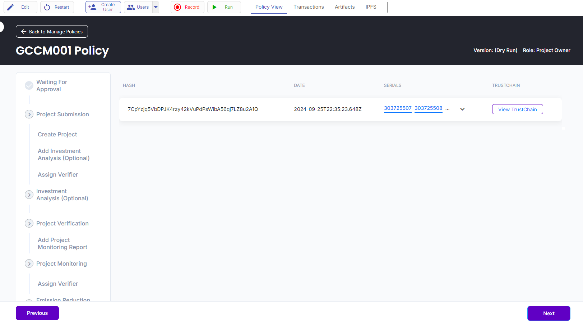Open the Artifacts tab
Screen dimensions: 583x322
pyautogui.click(x=344, y=7)
